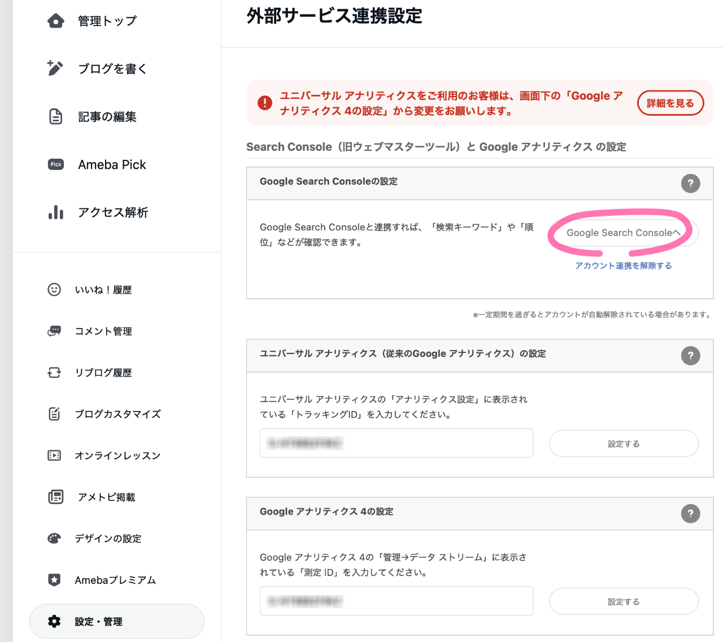Image resolution: width=723 pixels, height=642 pixels.
Task: Click the pen icon for ブログを書く
Action: click(x=55, y=68)
